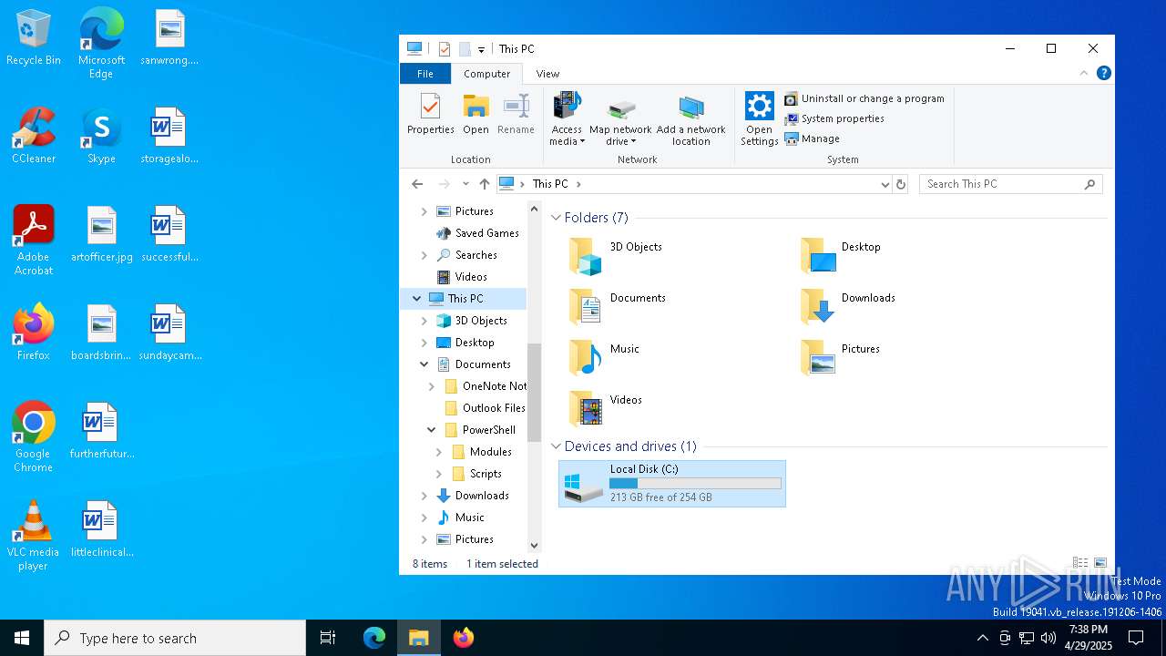Select the Local Disk (C:) drive
This screenshot has height=656, width=1166.
(x=672, y=483)
